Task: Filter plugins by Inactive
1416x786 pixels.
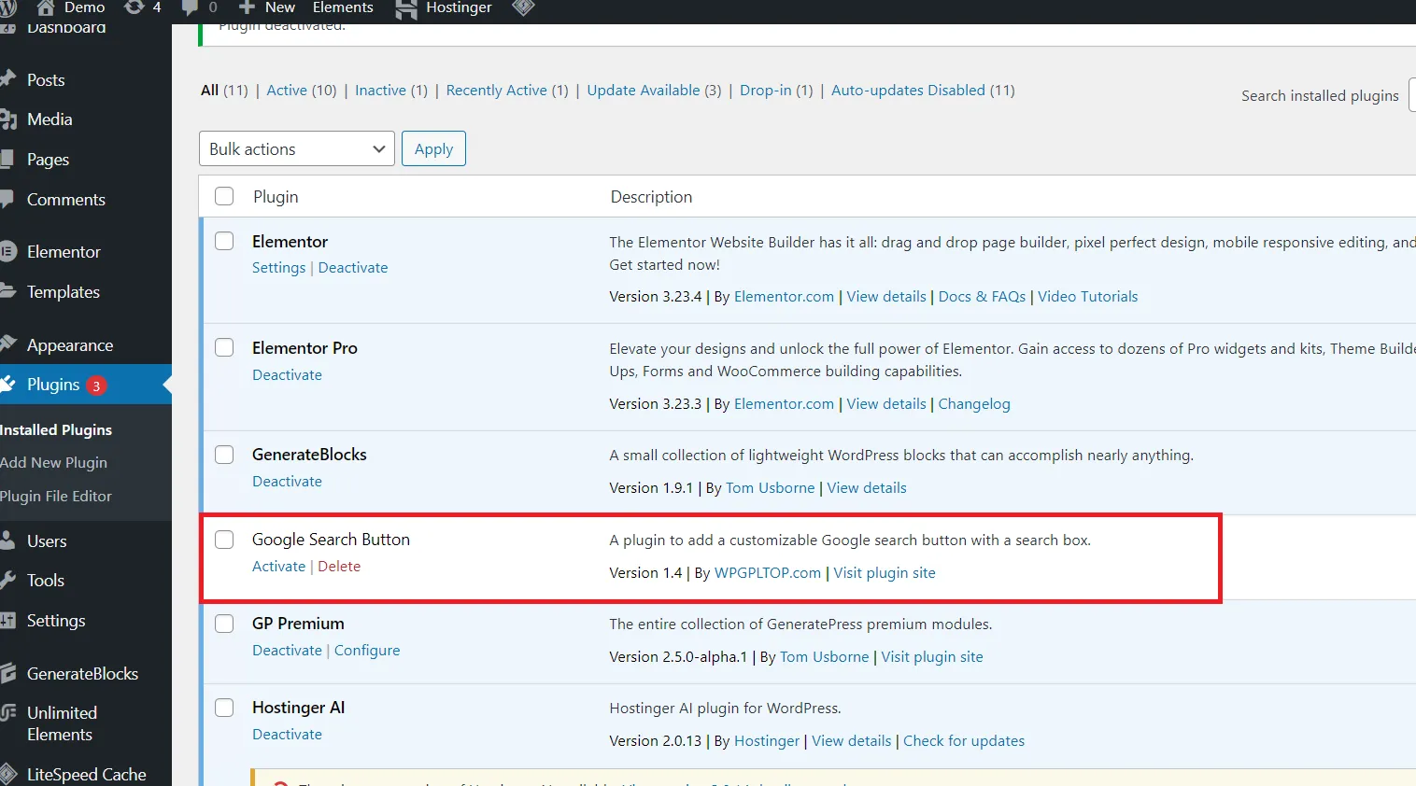Action: tap(380, 91)
